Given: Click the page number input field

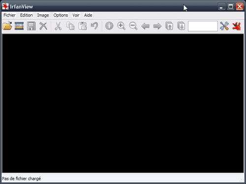Looking at the screenshot, I should pyautogui.click(x=203, y=26).
